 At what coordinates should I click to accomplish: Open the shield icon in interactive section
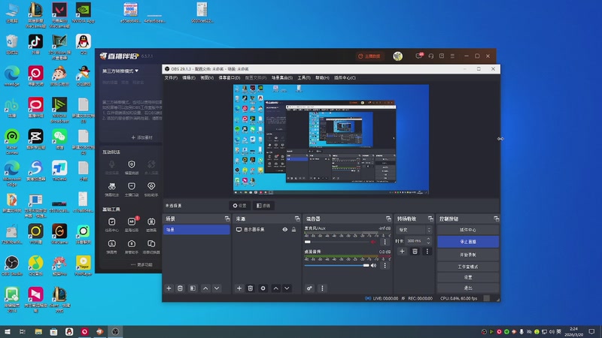(131, 167)
